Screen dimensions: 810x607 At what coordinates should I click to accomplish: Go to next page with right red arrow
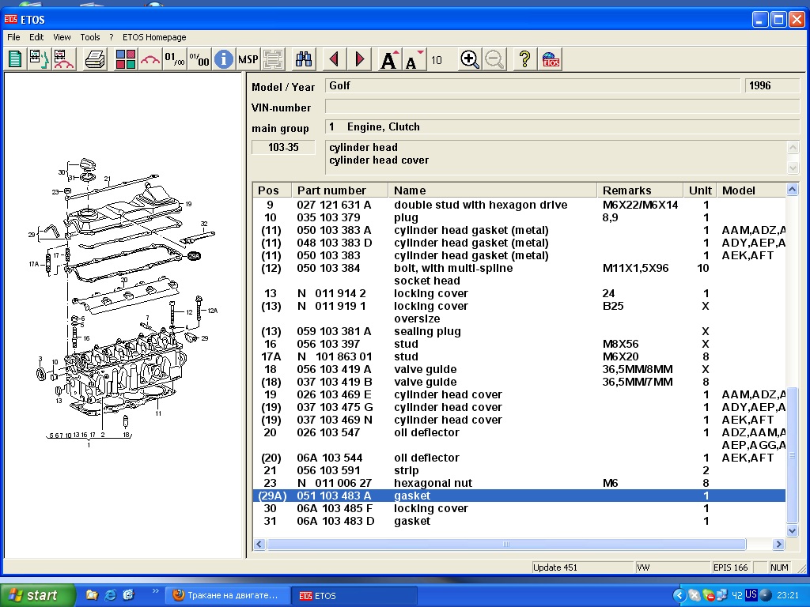point(360,59)
